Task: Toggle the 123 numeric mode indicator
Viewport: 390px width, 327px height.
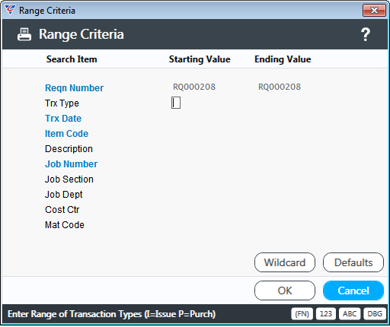Action: click(x=326, y=314)
